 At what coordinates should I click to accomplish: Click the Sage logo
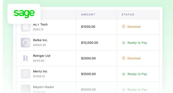pyautogui.click(x=24, y=14)
